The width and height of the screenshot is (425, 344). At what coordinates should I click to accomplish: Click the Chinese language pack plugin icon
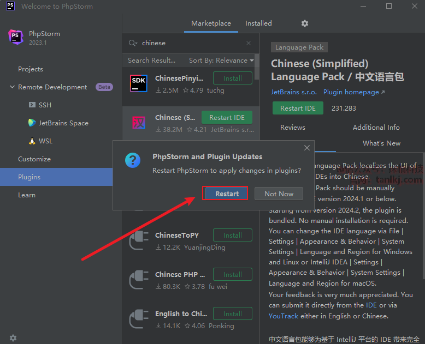coord(138,123)
